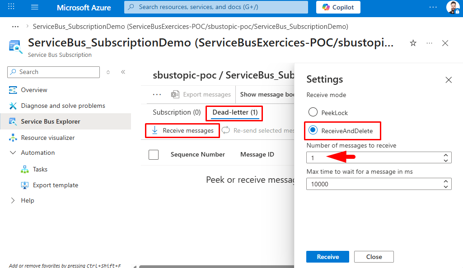This screenshot has width=463, height=268.
Task: Select the ReceiveAndDelete receive mode
Action: pyautogui.click(x=313, y=130)
